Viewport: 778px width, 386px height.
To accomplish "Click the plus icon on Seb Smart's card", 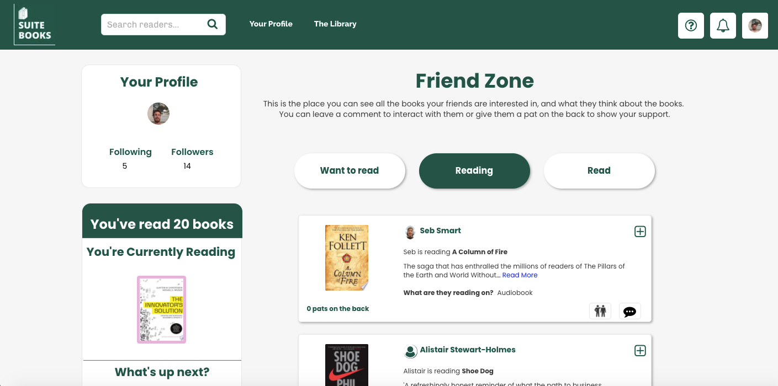I will 640,232.
